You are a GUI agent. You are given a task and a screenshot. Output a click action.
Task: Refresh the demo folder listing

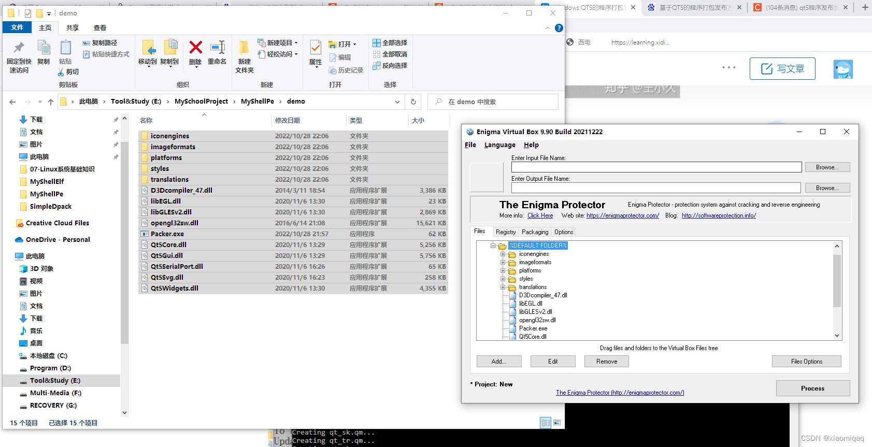413,102
